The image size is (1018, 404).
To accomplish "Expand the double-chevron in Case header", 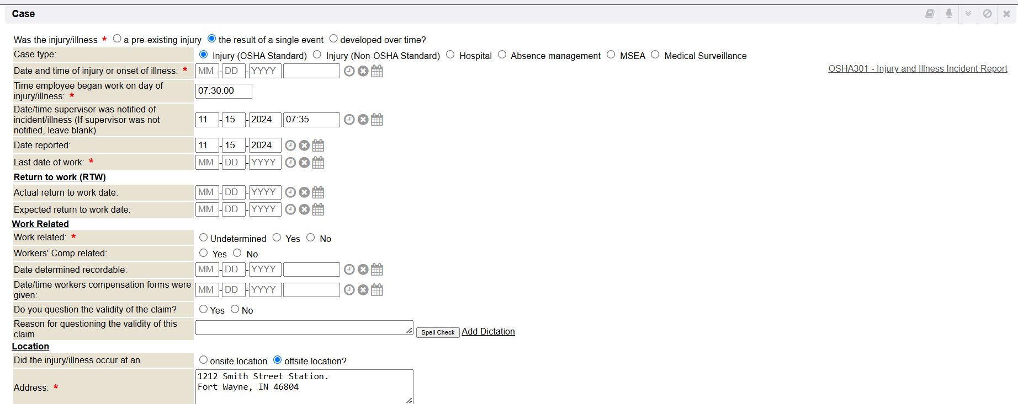I will pos(968,14).
